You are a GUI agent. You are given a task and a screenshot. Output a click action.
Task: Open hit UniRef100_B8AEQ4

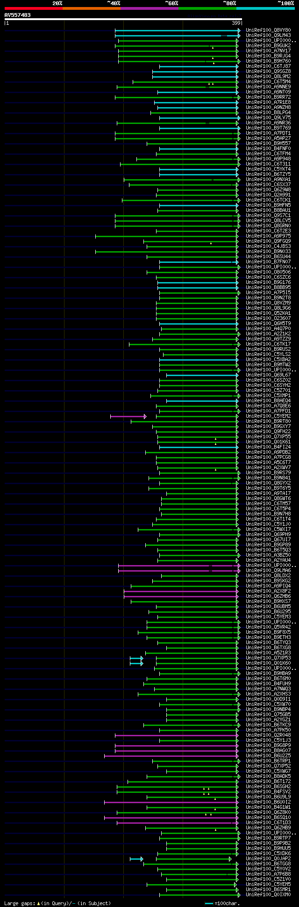tap(268, 401)
